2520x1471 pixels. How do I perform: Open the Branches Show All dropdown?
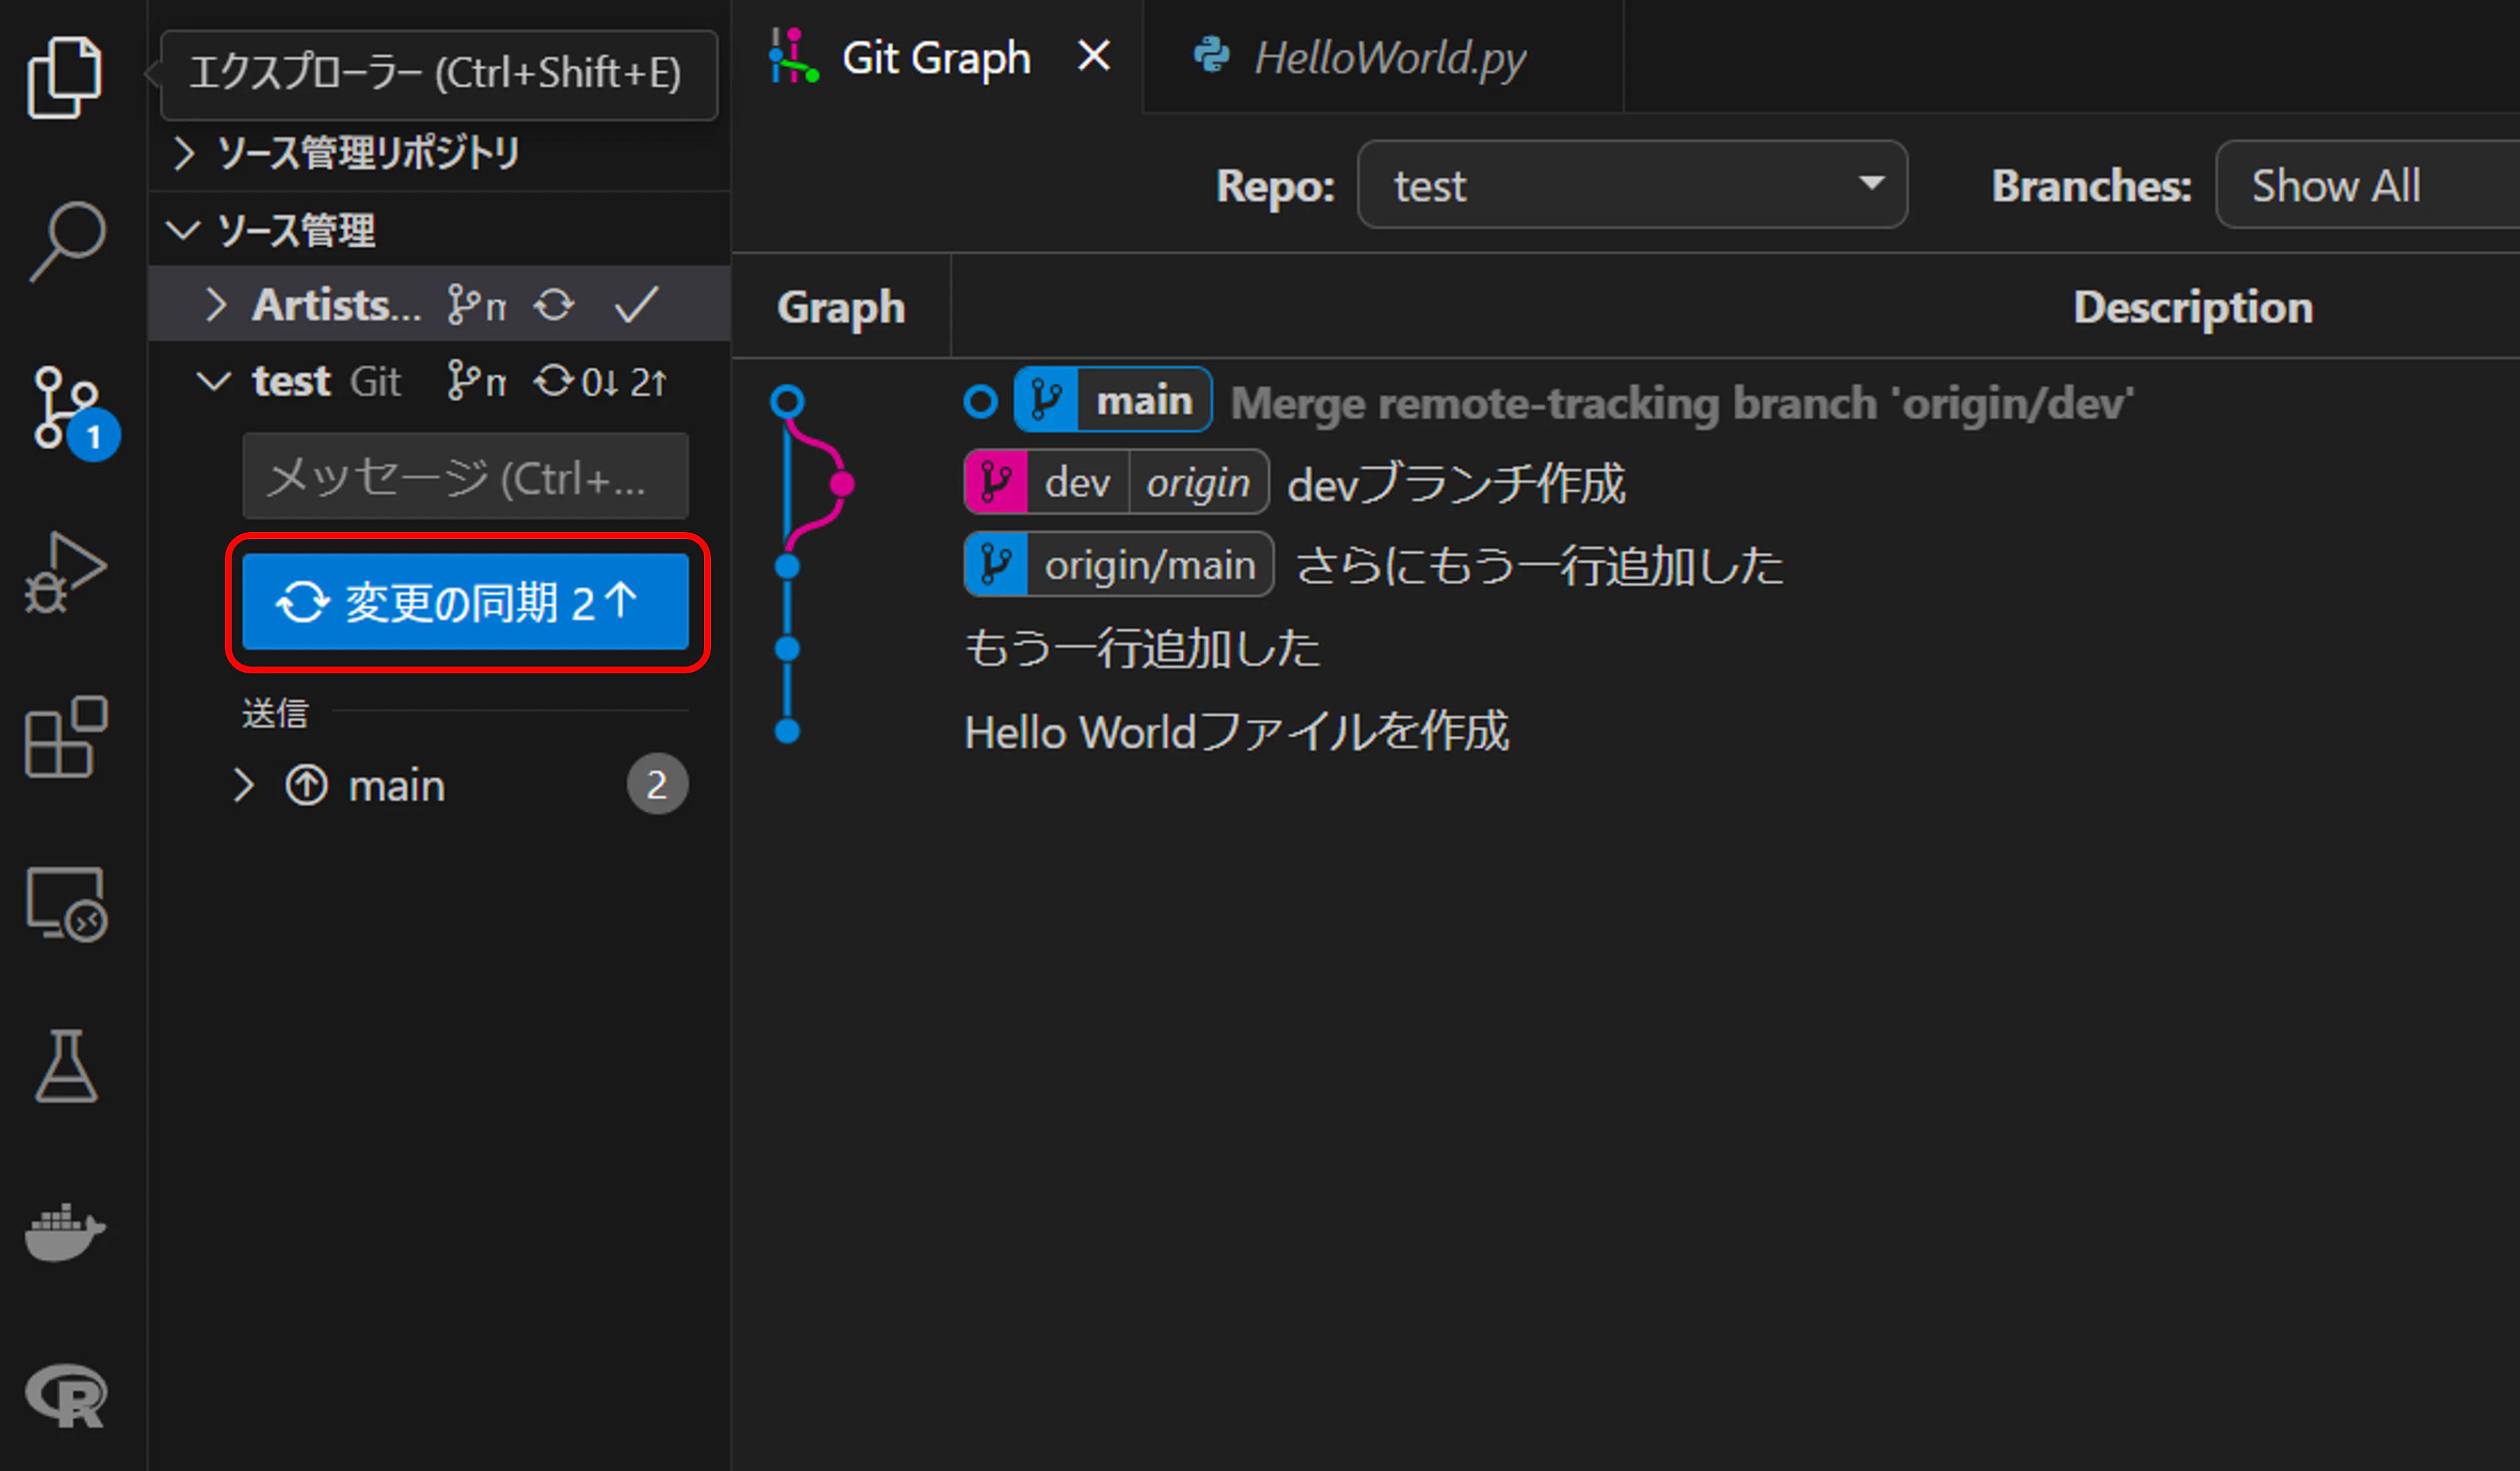point(2368,185)
